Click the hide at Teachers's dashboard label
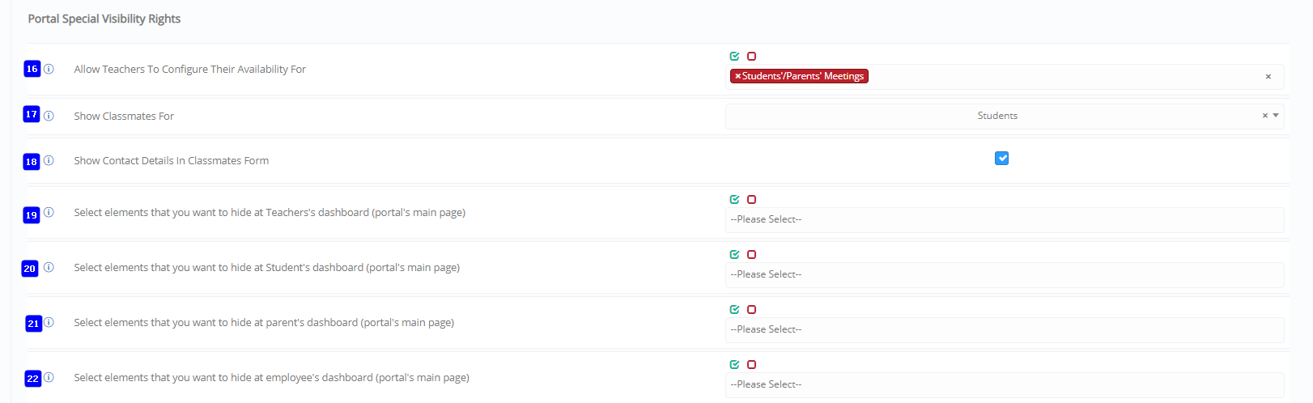 point(270,212)
